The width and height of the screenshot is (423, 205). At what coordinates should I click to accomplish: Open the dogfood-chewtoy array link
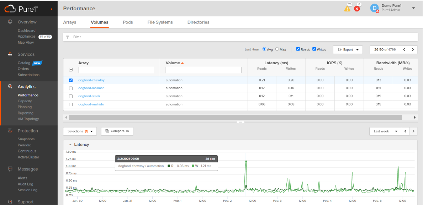[92, 80]
